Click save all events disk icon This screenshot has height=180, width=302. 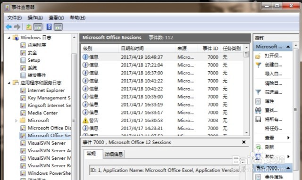click(258, 119)
